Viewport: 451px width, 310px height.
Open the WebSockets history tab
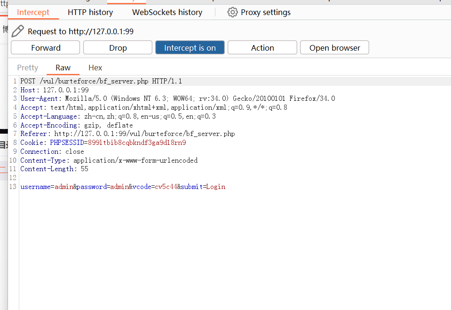click(x=167, y=12)
